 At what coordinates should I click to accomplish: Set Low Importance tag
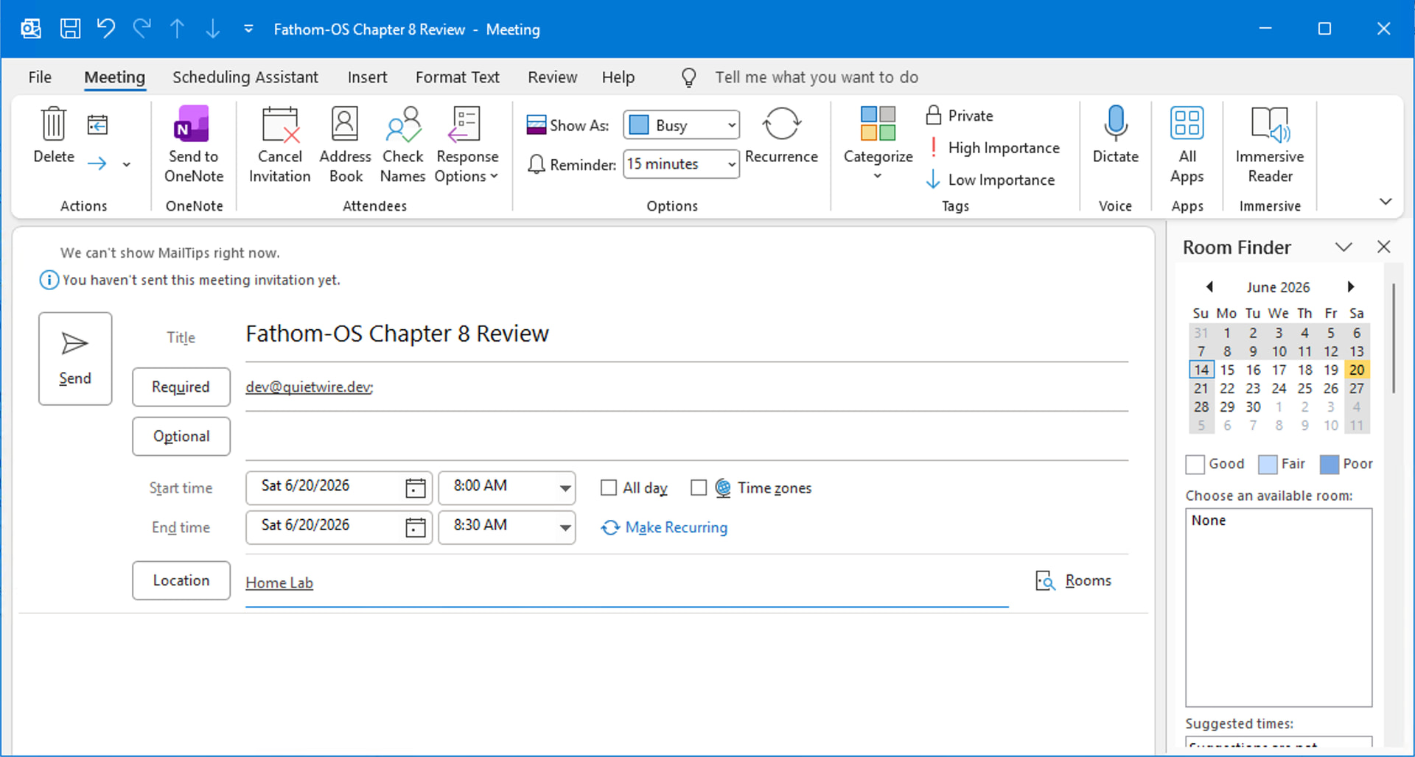pos(990,180)
